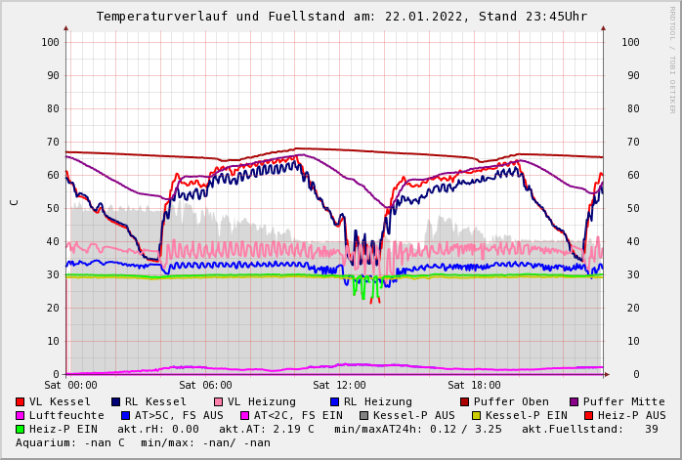The image size is (682, 460).
Task: Click the blue RL Heizung legend swatch
Action: (333, 402)
